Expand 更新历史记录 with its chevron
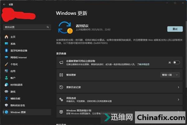This screenshot has width=187, height=125. (x=178, y=87)
